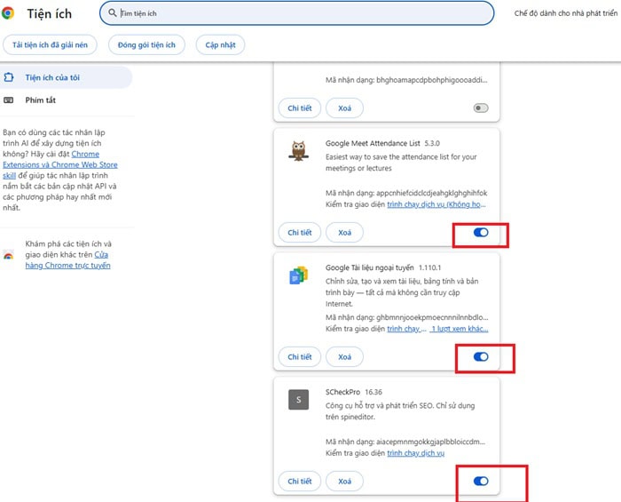This screenshot has width=621, height=502.
Task: Open Cửa hàng Chrome trực tuyến link
Action: [x=67, y=260]
